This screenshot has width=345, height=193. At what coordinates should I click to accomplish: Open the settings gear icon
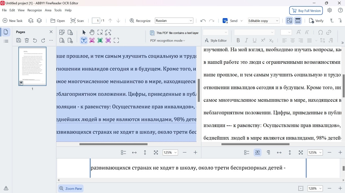[330, 10]
